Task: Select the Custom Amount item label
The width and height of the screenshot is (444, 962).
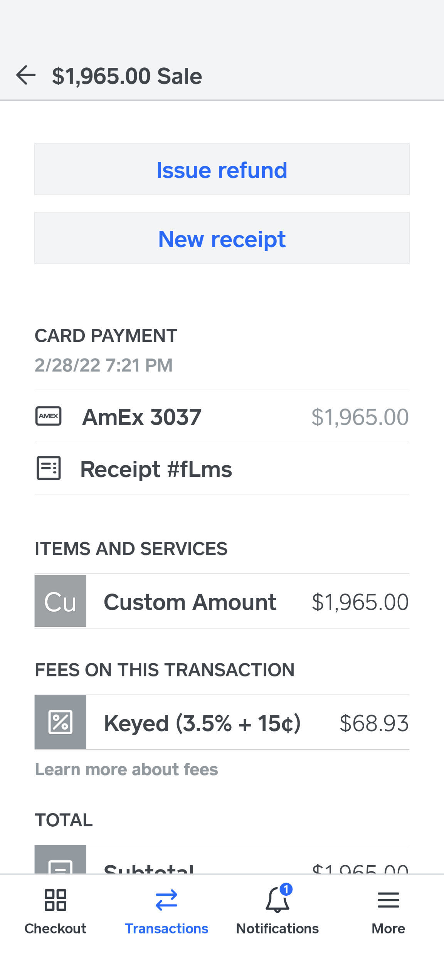Action: click(x=190, y=602)
